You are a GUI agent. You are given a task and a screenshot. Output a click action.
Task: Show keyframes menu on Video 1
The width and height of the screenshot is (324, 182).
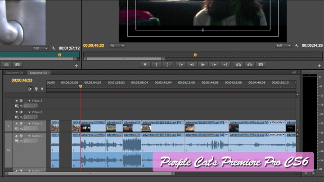(x=21, y=128)
